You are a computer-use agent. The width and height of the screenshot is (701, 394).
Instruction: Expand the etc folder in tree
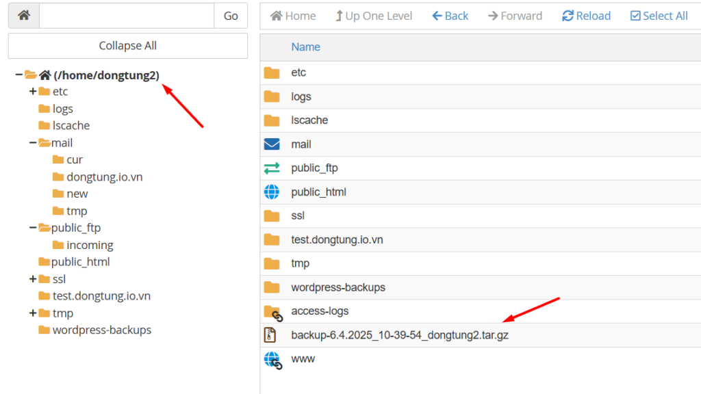pyautogui.click(x=33, y=92)
